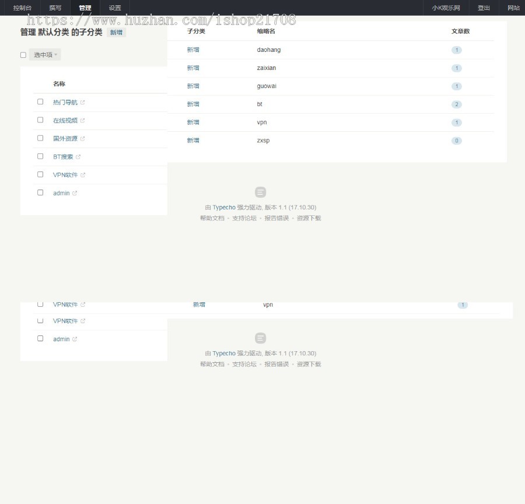Click the 文章数 column header
The width and height of the screenshot is (525, 504).
460,31
